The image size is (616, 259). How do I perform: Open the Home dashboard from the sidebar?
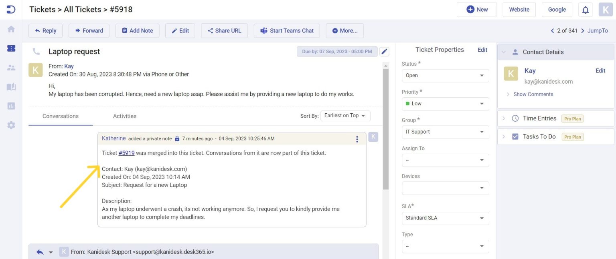click(x=11, y=29)
